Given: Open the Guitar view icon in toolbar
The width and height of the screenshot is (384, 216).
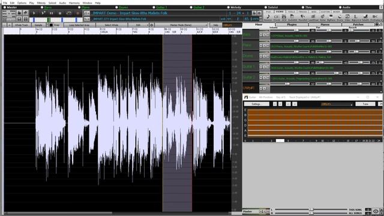Looking at the screenshot, I should [323, 17].
